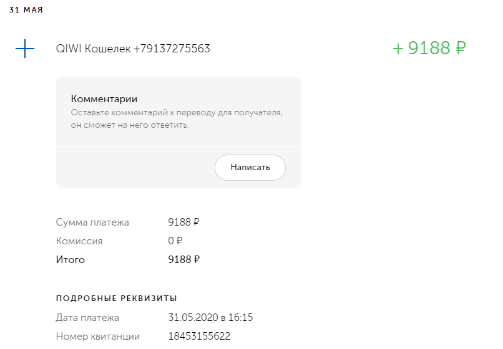Viewport: 503px width, 349px height.
Task: Click the Итого label
Action: 70,259
